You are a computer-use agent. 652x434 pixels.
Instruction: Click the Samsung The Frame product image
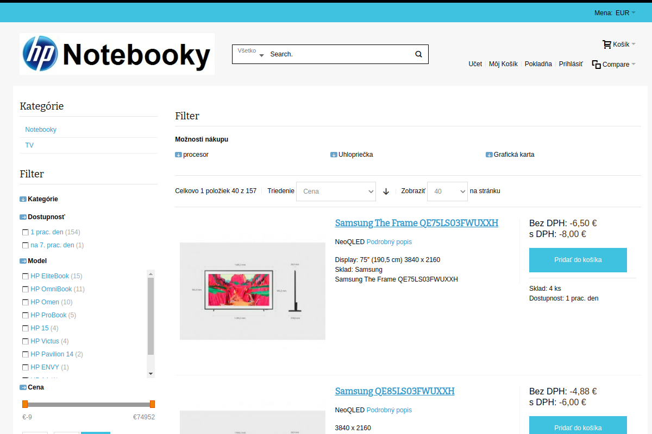tap(253, 291)
